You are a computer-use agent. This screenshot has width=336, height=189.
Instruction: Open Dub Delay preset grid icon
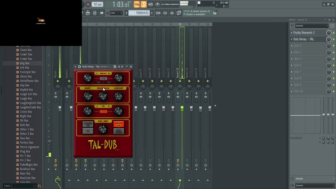coord(115,67)
